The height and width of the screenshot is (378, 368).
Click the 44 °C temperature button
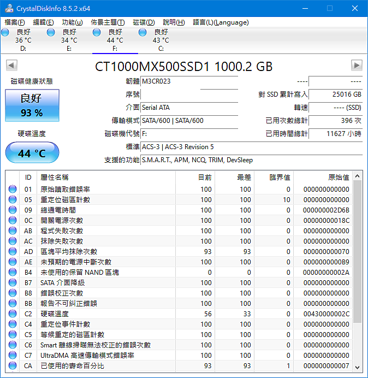pyautogui.click(x=32, y=152)
